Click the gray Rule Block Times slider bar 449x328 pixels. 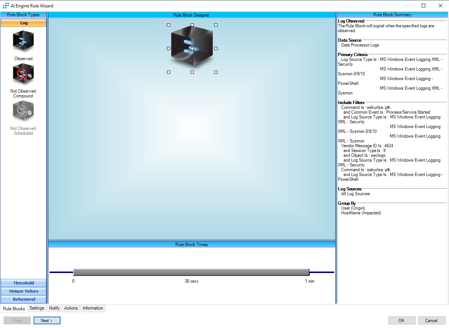click(x=191, y=272)
